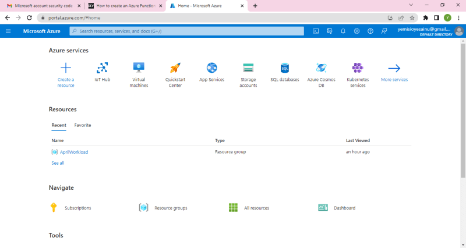This screenshot has width=466, height=248.
Task: Open the Feedback icon in header
Action: tap(384, 31)
